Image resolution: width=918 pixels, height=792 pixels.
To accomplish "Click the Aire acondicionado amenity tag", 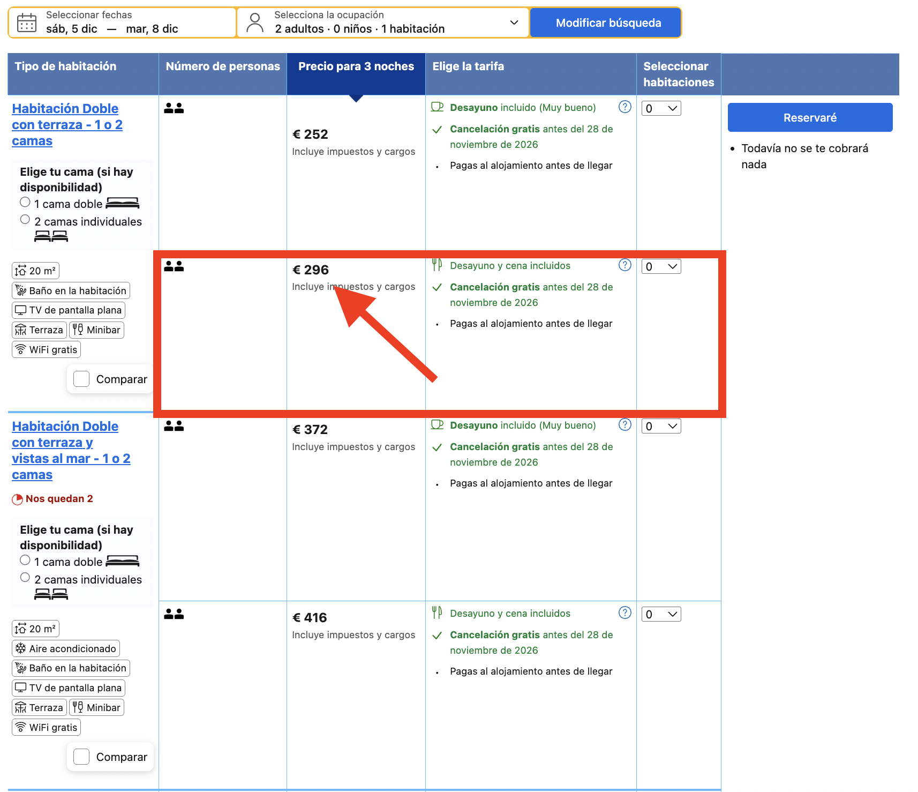I will pyautogui.click(x=66, y=649).
